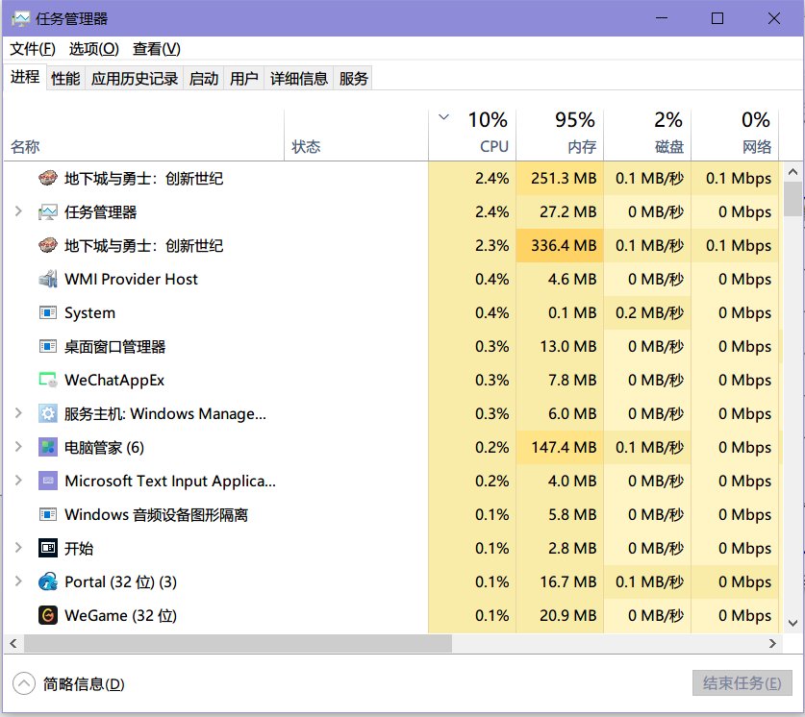The width and height of the screenshot is (805, 717).
Task: Click the vertical scrollbar down arrow
Action: coord(793,623)
